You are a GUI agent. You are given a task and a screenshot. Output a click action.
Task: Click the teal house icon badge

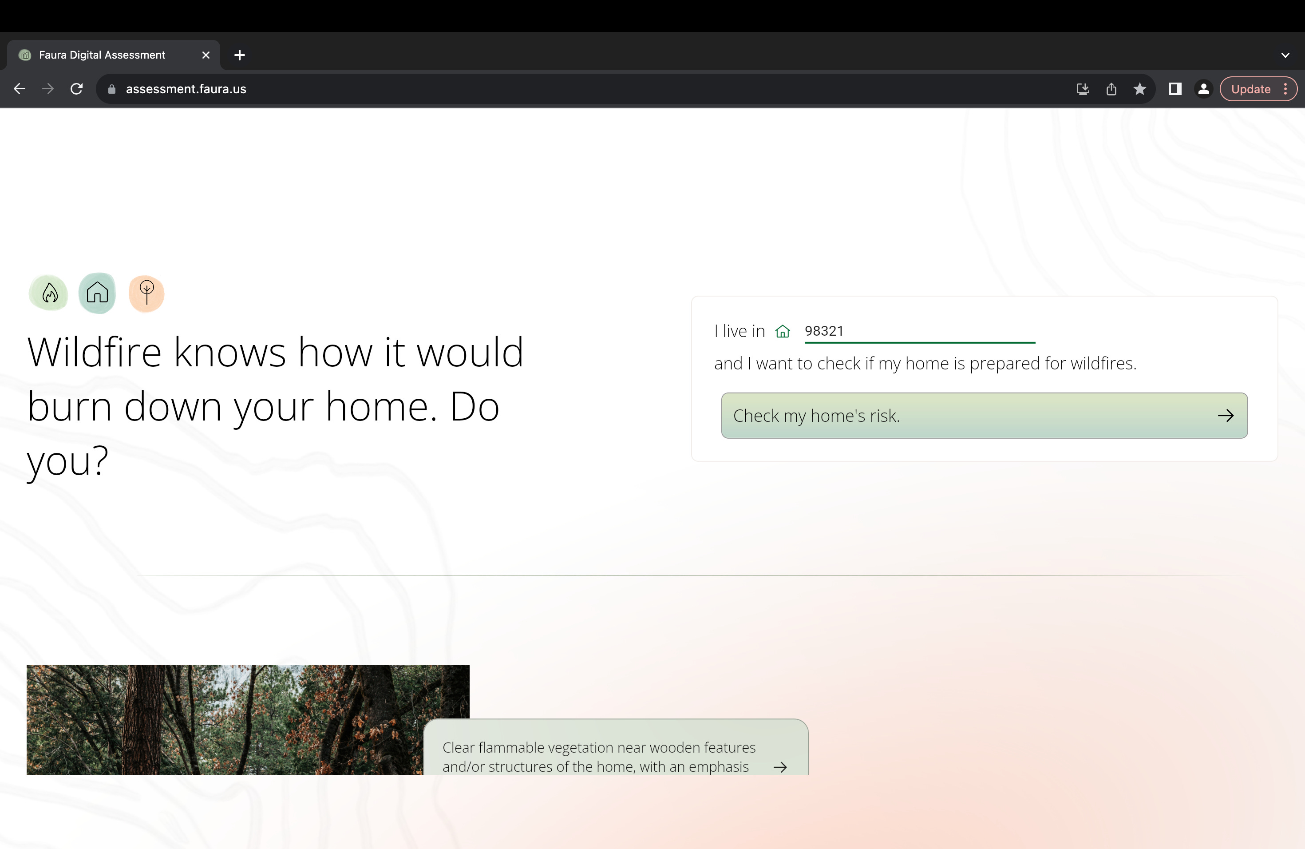(97, 293)
